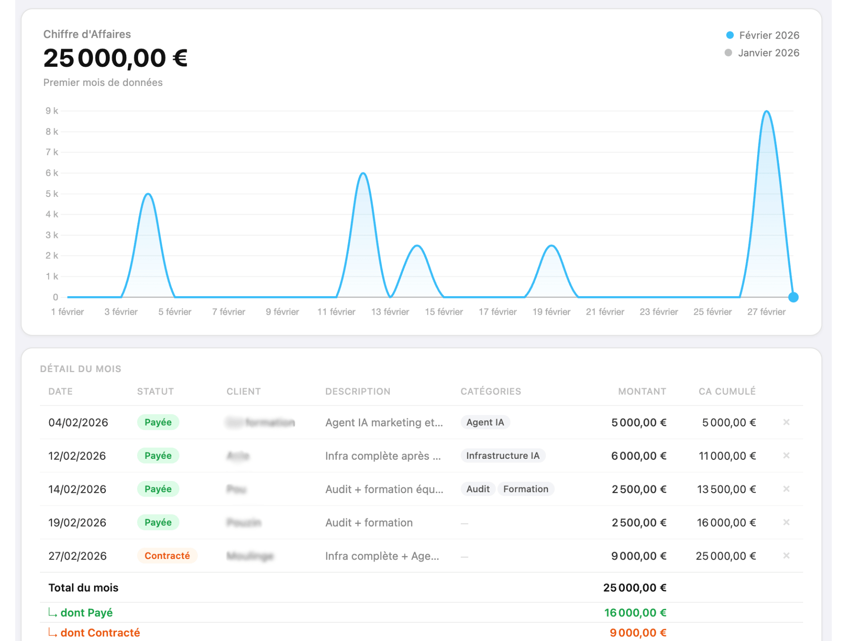Click the Payée status badge on 04/02/2026
The height and width of the screenshot is (641, 847).
[158, 422]
